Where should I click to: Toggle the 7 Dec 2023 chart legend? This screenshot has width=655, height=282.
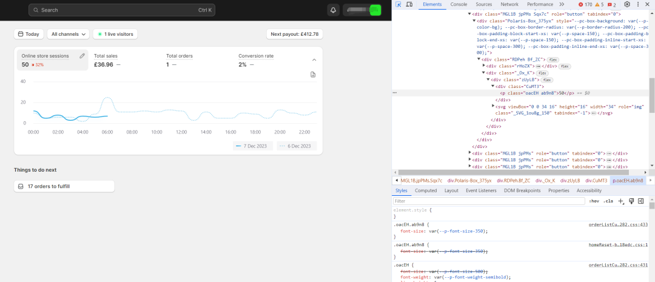[x=253, y=146]
